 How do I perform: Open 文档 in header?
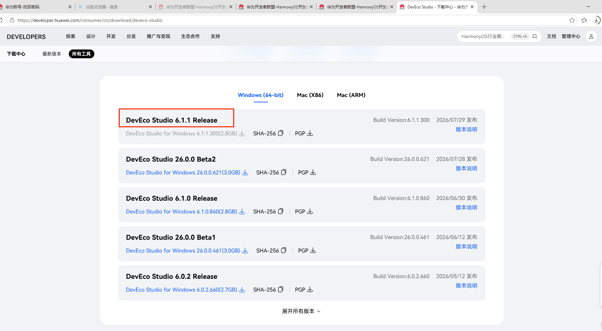(551, 36)
